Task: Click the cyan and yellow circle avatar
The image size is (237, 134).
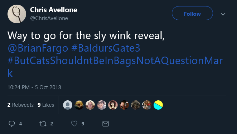Action: pos(158,105)
